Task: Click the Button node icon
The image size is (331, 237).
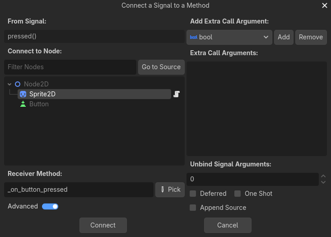Action: coord(23,104)
